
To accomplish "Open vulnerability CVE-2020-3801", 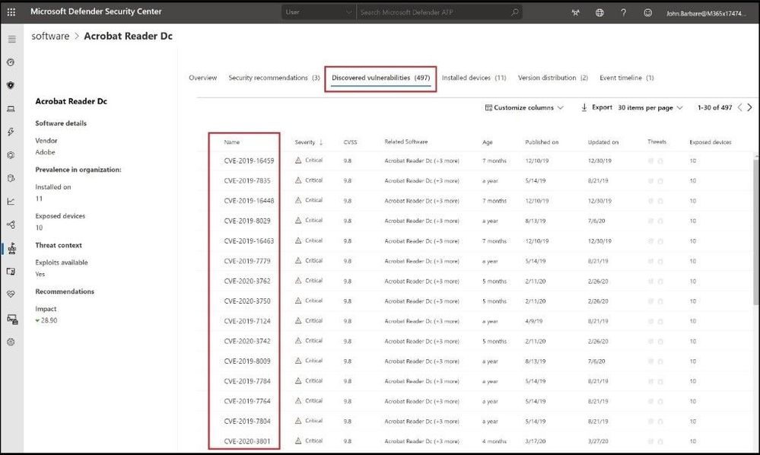I will pos(247,441).
